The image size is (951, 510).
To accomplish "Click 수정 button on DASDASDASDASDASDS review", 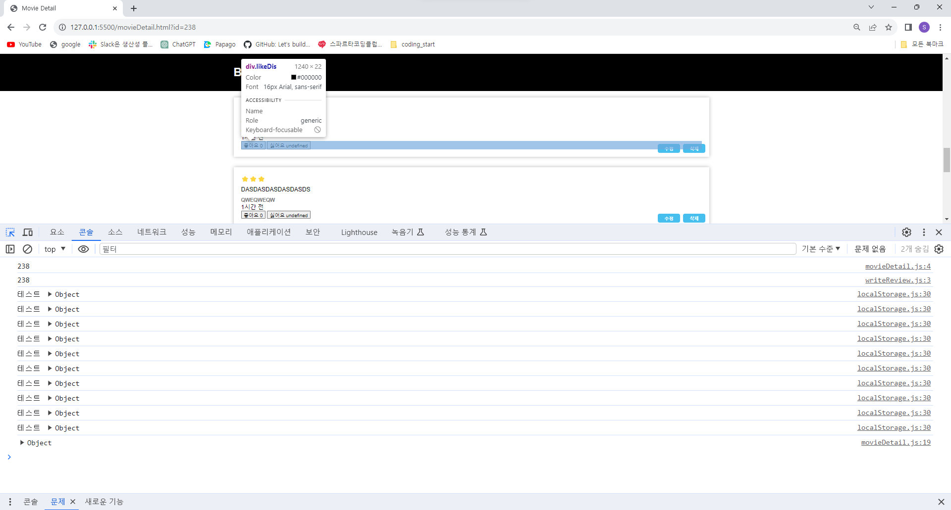I will (x=669, y=218).
